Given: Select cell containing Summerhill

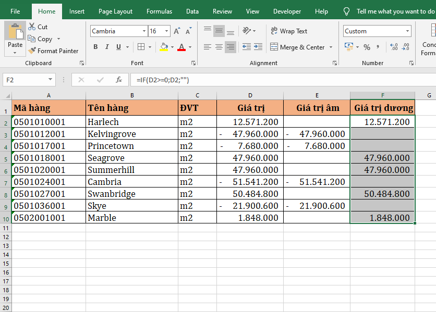Looking at the screenshot, I should pos(131,170).
